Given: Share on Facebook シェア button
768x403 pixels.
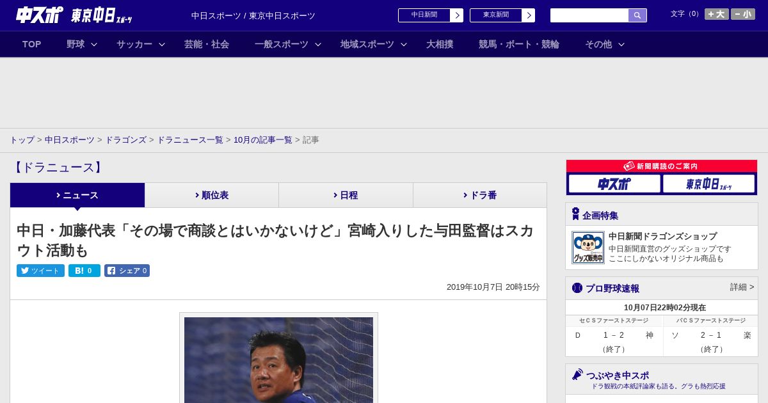Looking at the screenshot, I should (127, 271).
